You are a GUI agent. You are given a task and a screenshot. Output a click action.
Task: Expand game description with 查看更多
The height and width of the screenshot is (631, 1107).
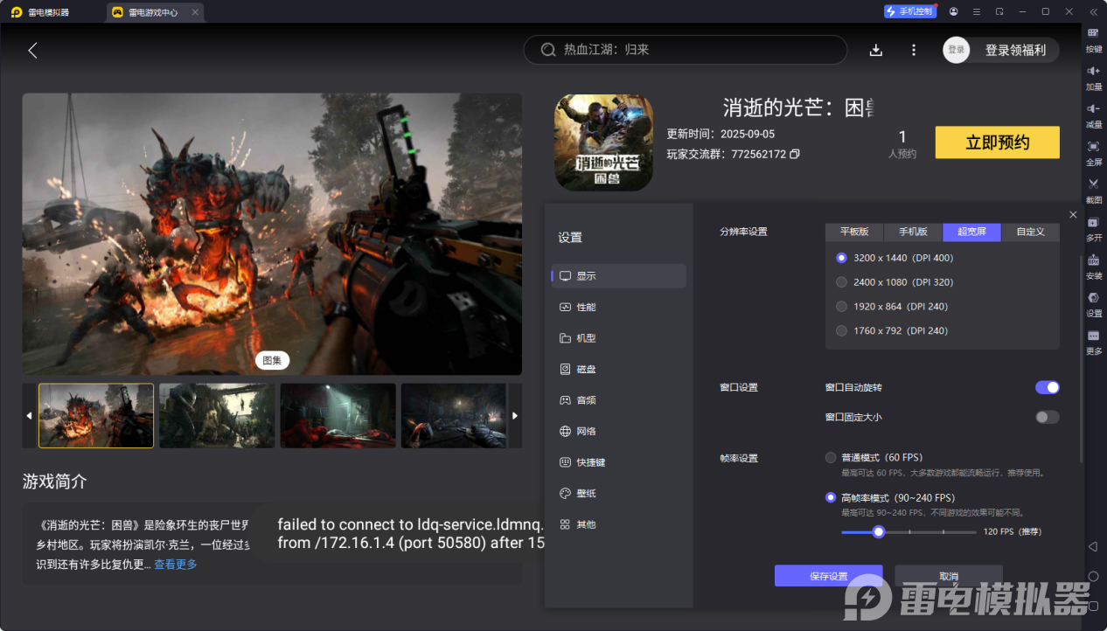tap(176, 565)
